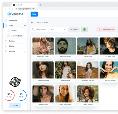Image resolution: width=118 pixels, height=114 pixels.
Task: Open Ramon Cottens' photo
Action: 65,46
